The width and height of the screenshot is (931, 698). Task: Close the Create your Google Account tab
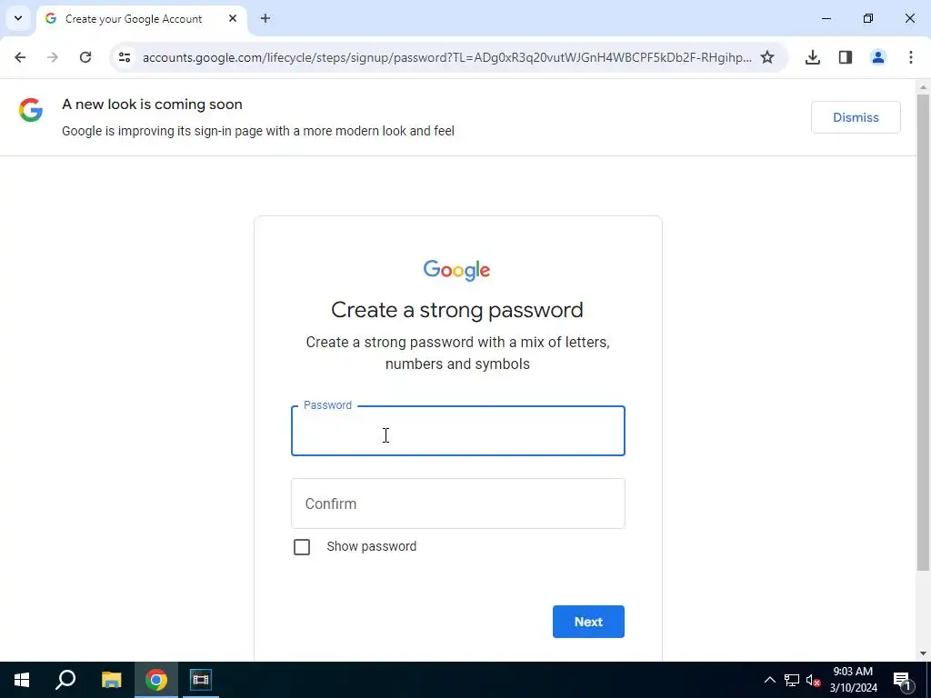233,18
